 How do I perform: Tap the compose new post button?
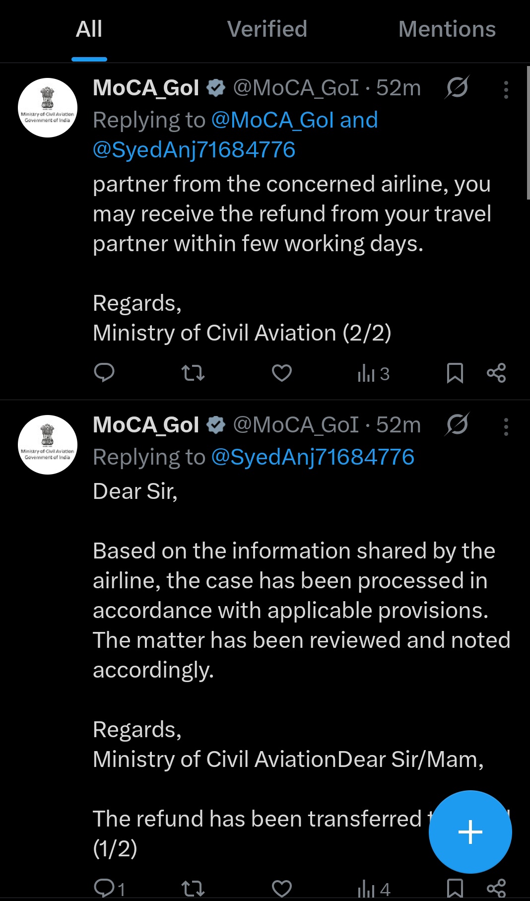tap(470, 832)
